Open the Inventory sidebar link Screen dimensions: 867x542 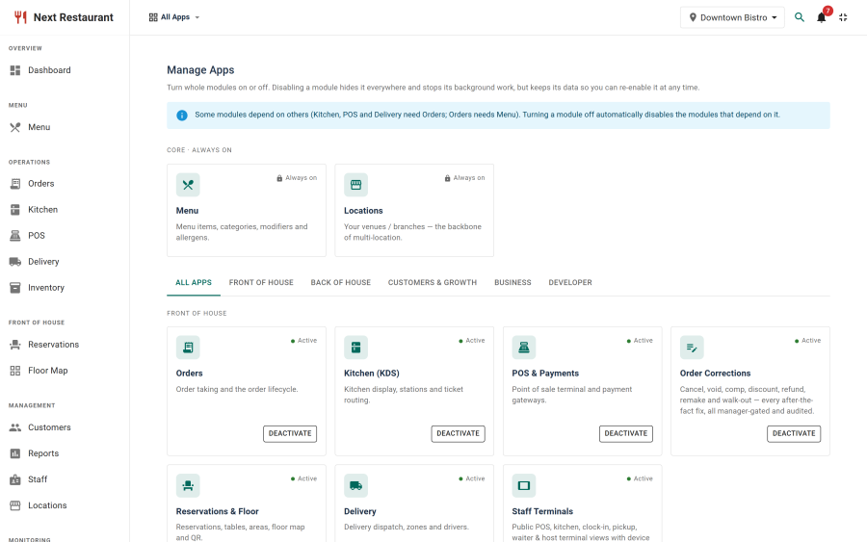pyautogui.click(x=65, y=287)
